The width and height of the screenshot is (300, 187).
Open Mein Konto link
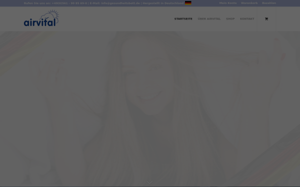pyautogui.click(x=228, y=3)
